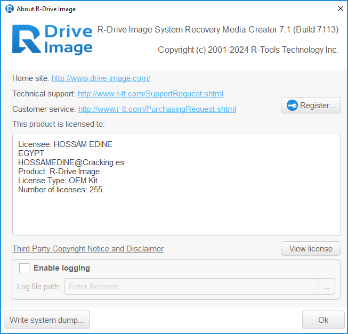
Task: Open Third Party Copyright Notice and Disclaimer
Action: (88, 249)
